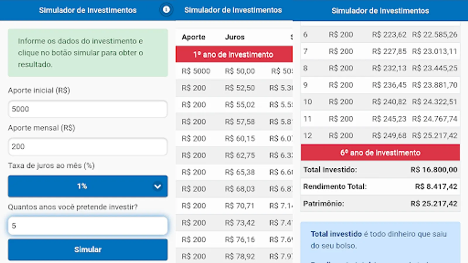This screenshot has height=263, width=468.
Task: Select the R$ 5000 initial contribution row
Action: (x=234, y=71)
